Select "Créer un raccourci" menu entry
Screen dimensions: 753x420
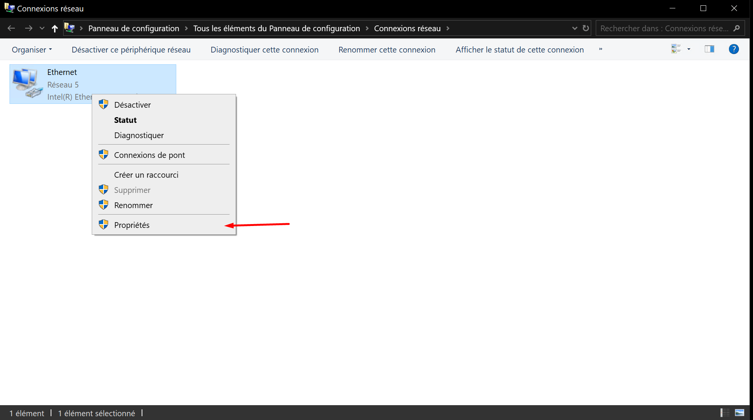[164, 175]
